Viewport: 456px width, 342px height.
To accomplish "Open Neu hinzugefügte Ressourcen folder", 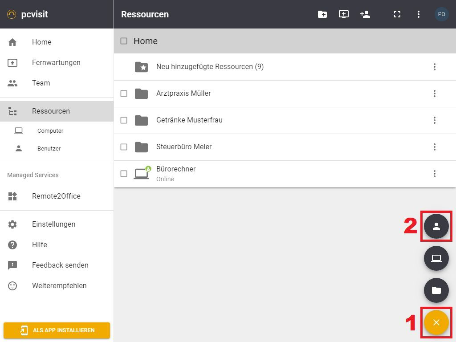I will 210,67.
